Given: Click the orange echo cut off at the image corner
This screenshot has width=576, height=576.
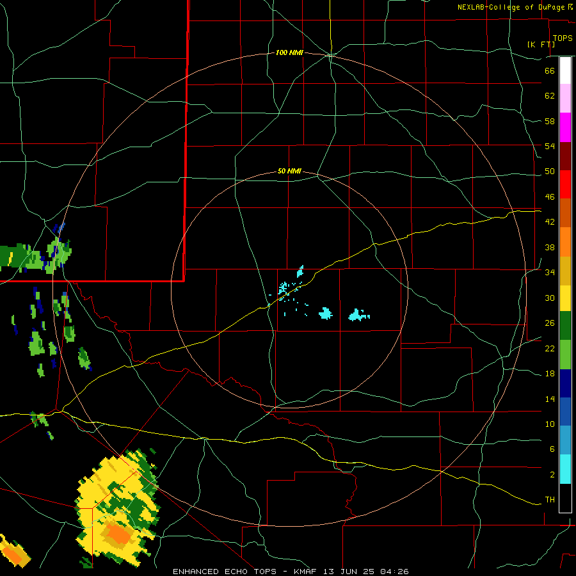Looking at the screenshot, I should click(12, 554).
